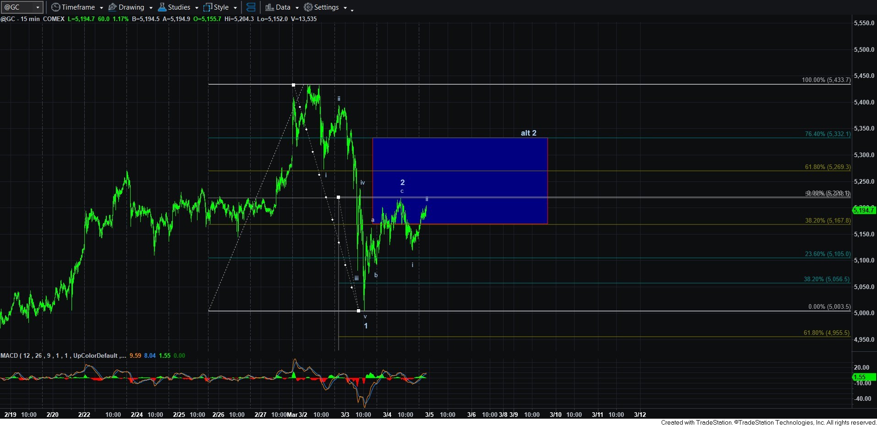The image size is (877, 426).
Task: Open the Style menu label
Action: click(x=221, y=7)
